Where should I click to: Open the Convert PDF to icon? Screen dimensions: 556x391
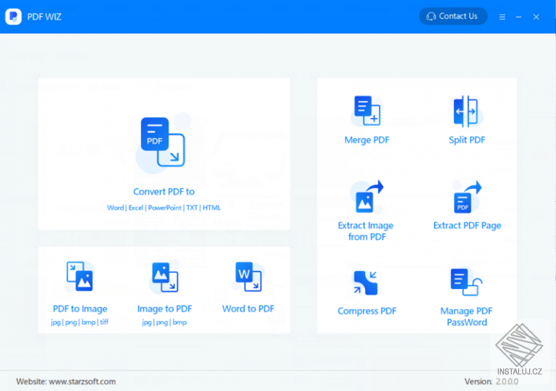pos(163,142)
